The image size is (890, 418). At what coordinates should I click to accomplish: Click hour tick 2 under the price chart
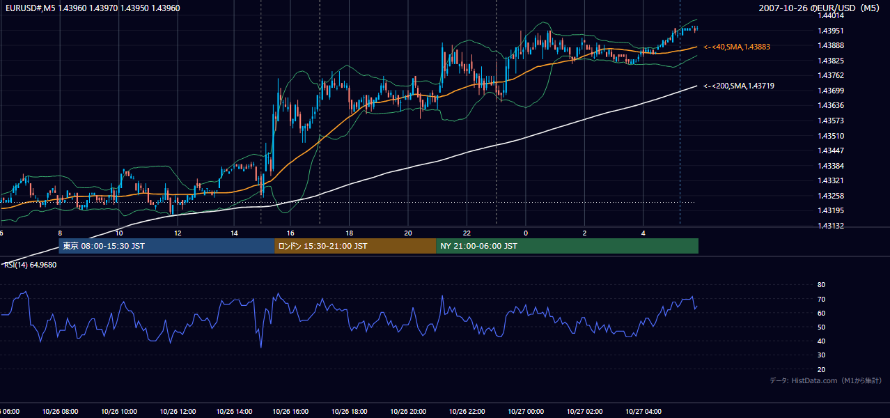pyautogui.click(x=585, y=233)
